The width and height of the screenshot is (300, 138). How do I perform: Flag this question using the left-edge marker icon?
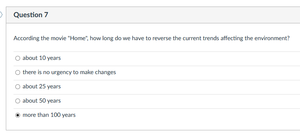[x=1, y=15]
